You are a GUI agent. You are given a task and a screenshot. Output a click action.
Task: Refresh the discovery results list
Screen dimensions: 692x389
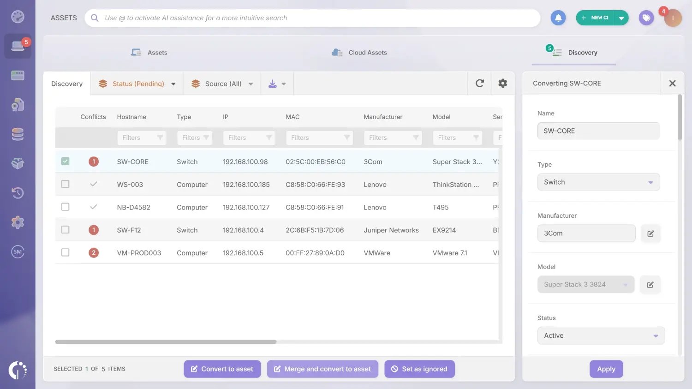[x=479, y=83]
